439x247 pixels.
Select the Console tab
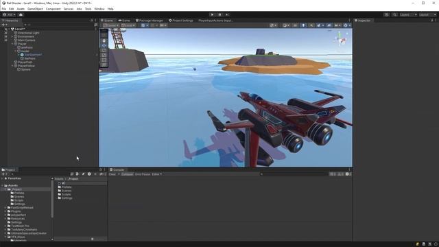[x=117, y=169]
